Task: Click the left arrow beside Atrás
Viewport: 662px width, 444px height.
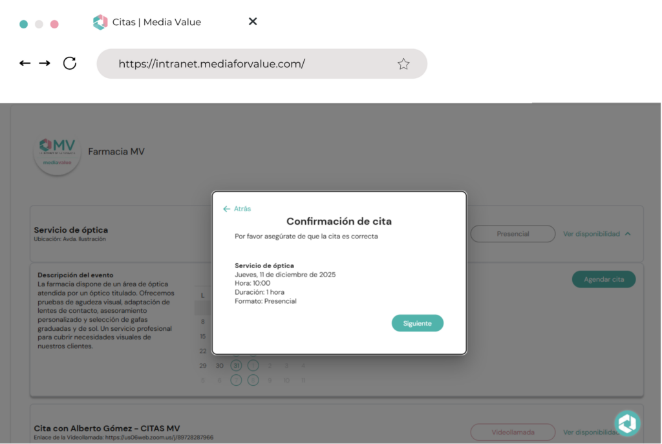Action: [x=226, y=209]
